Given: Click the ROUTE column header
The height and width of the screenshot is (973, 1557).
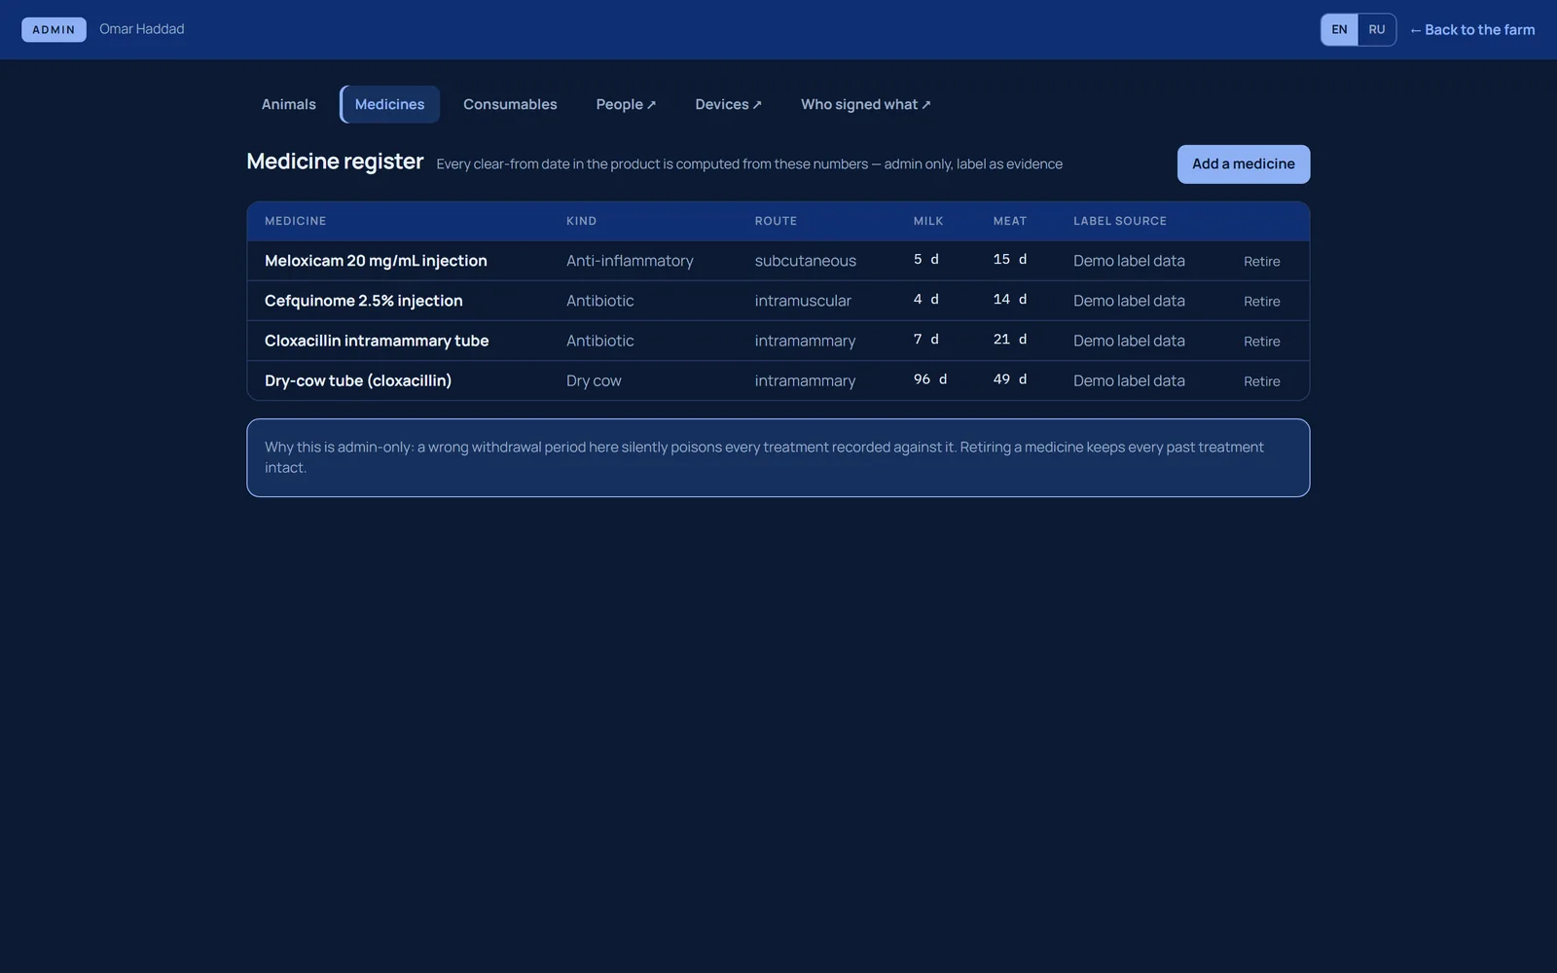Looking at the screenshot, I should pyautogui.click(x=776, y=221).
